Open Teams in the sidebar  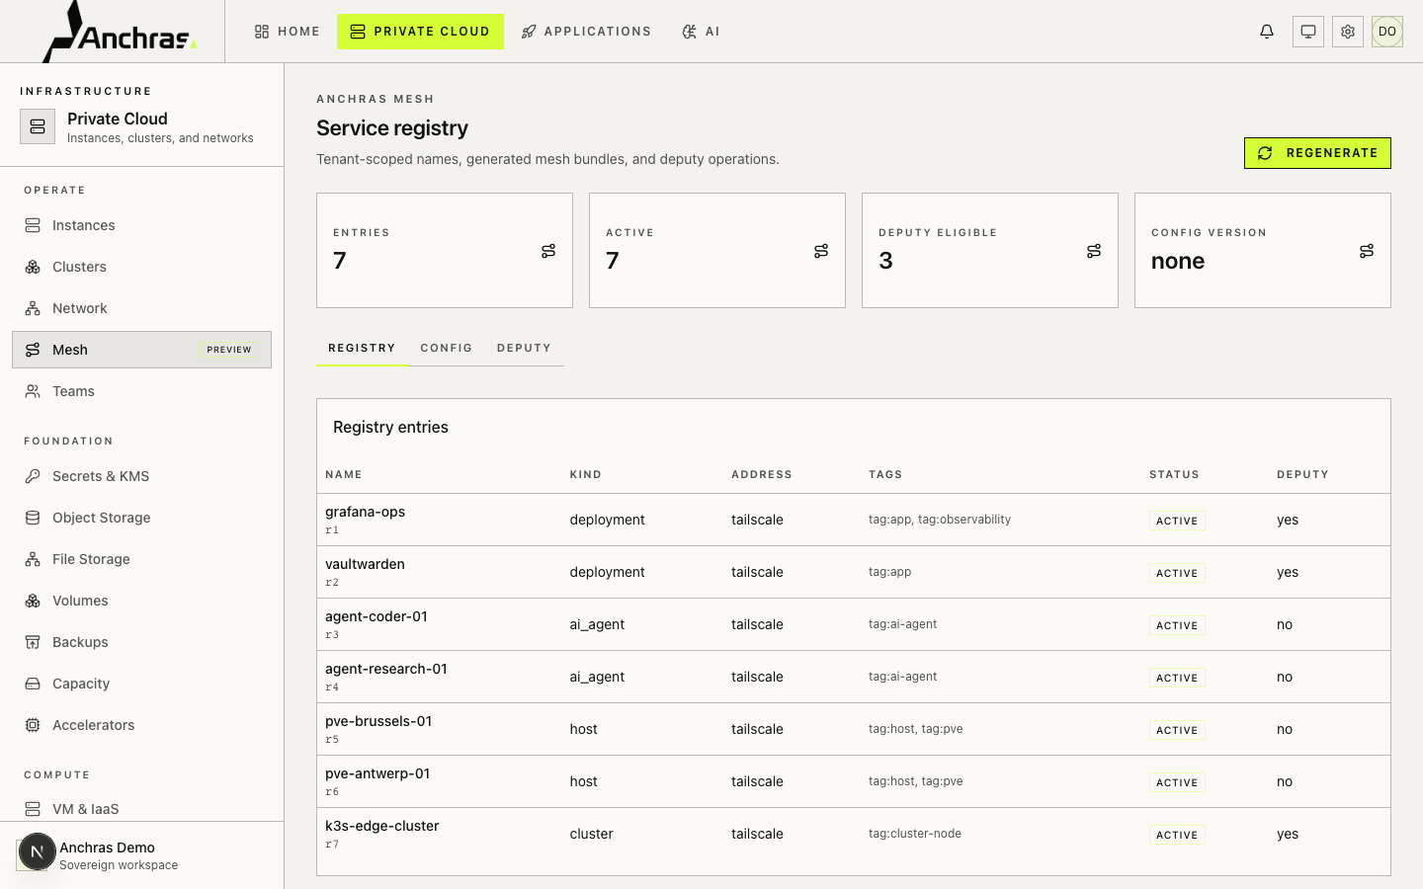[x=141, y=391]
